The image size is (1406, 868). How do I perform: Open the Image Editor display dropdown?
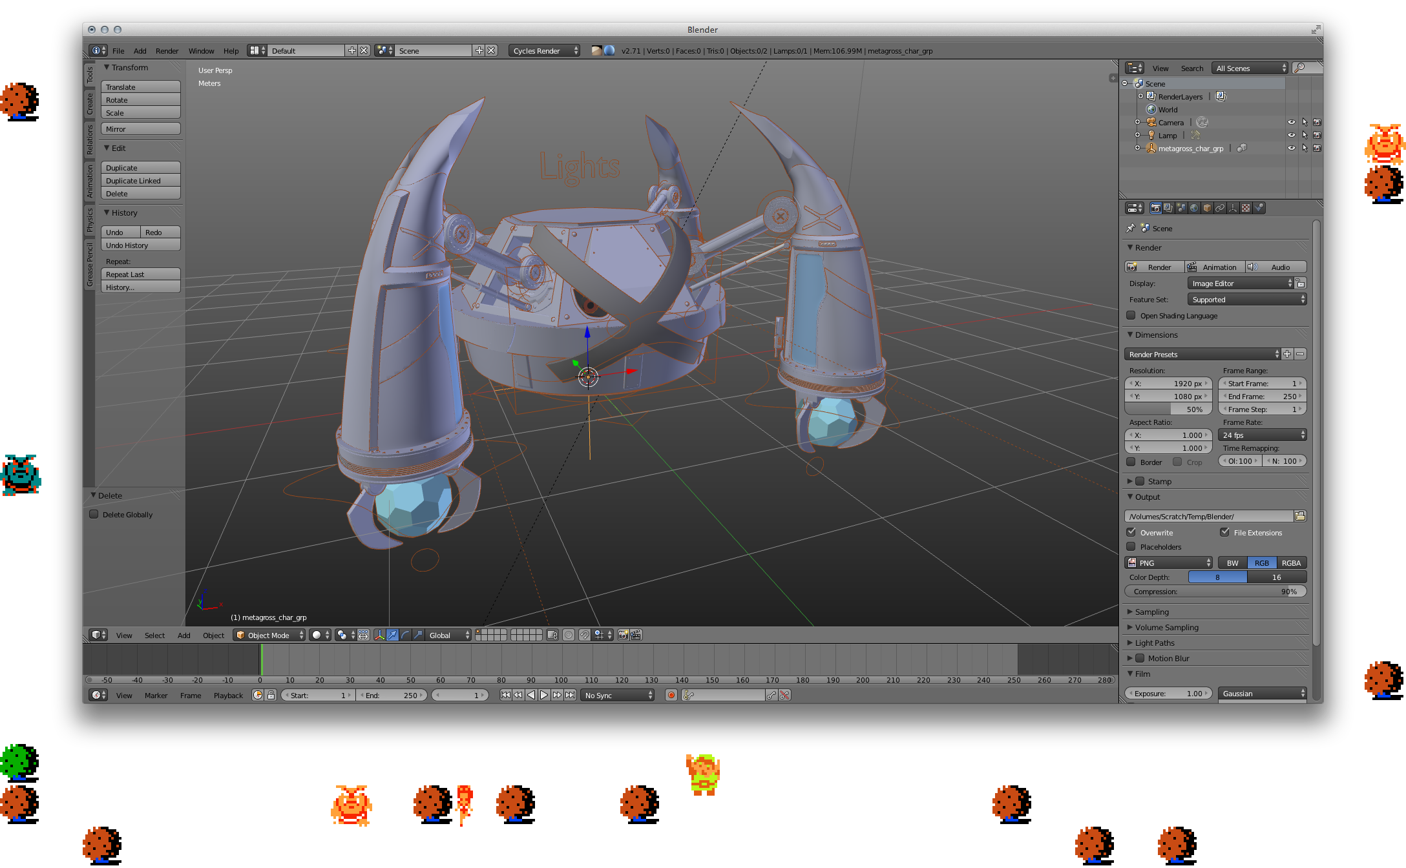point(1241,283)
